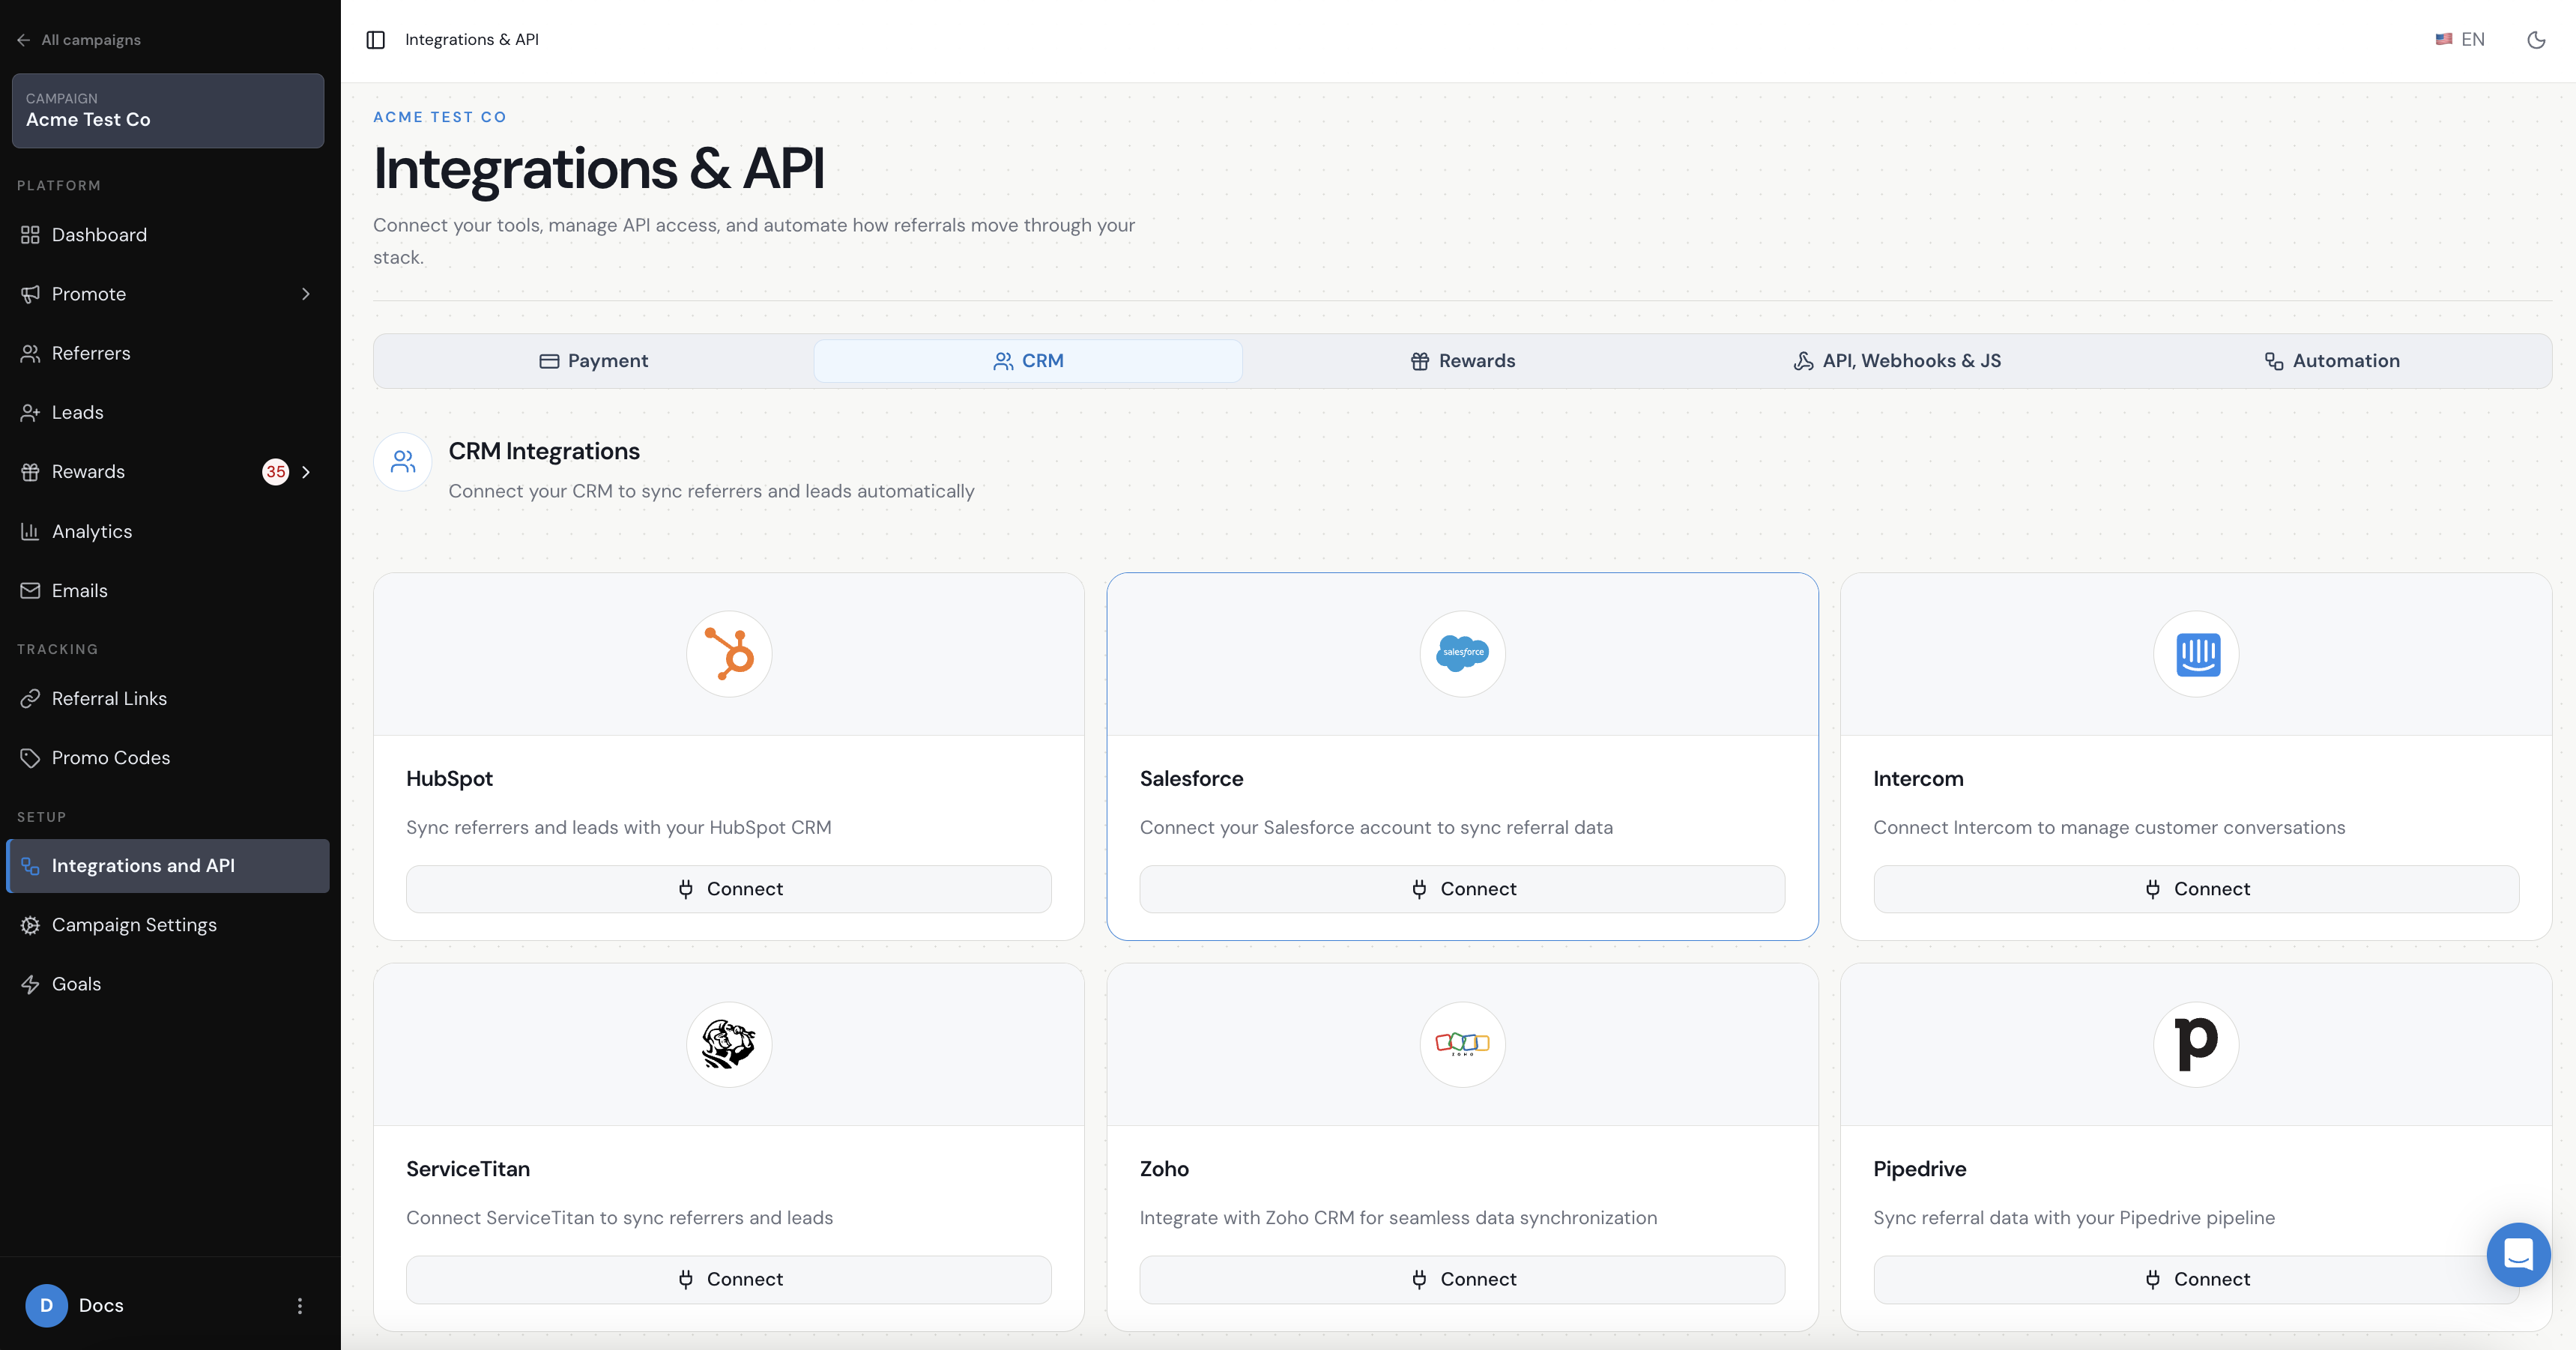Switch to the Rewards tab
Screen dimensions: 2576x1350
[x=1462, y=361]
